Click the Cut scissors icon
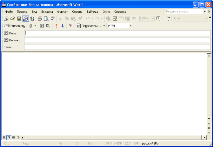This screenshot has width=213, height=147. point(60,19)
